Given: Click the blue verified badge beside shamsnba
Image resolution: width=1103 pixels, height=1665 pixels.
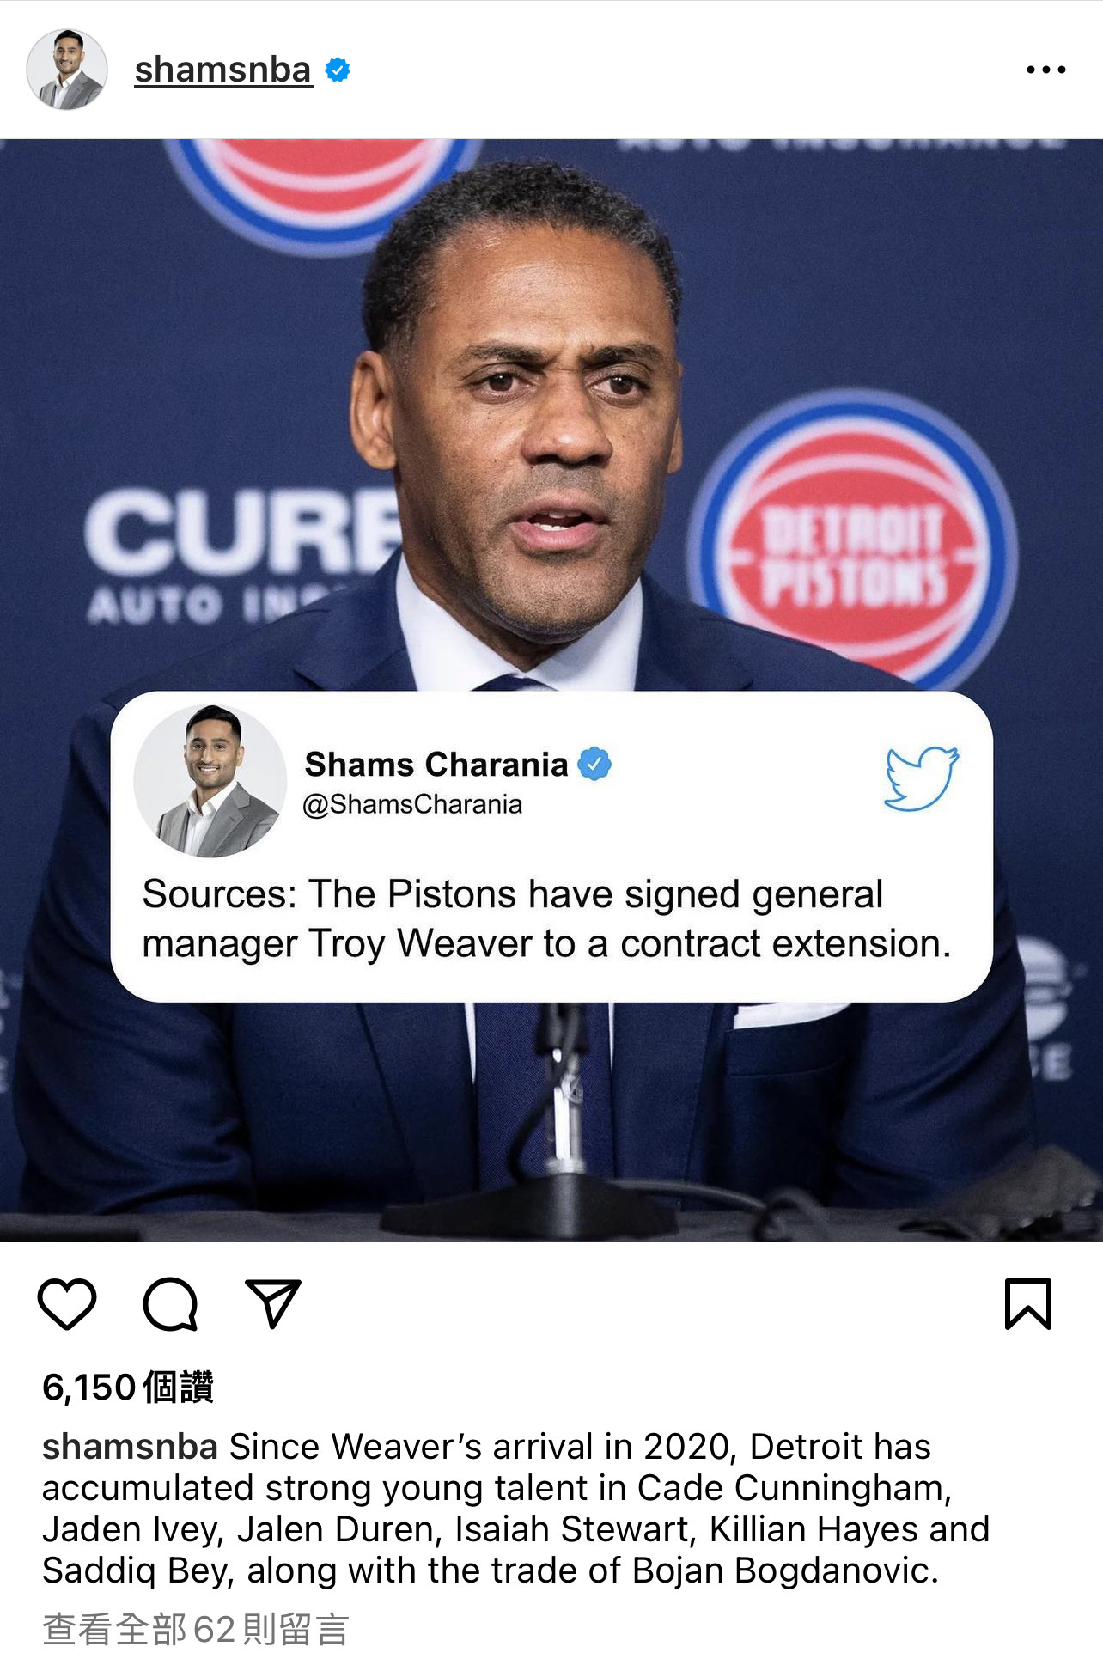Looking at the screenshot, I should click(338, 70).
